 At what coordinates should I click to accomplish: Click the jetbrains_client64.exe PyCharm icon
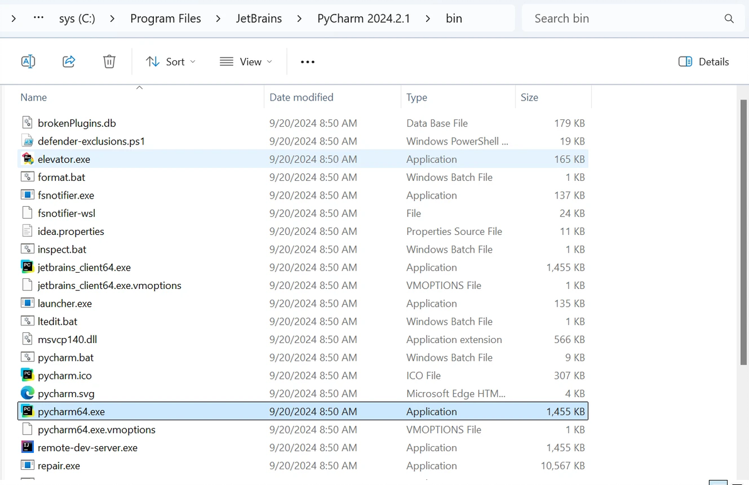pos(27,267)
